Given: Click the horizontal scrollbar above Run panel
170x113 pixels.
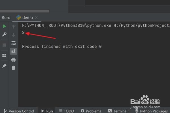Looking at the screenshot, I should (x=24, y=11).
